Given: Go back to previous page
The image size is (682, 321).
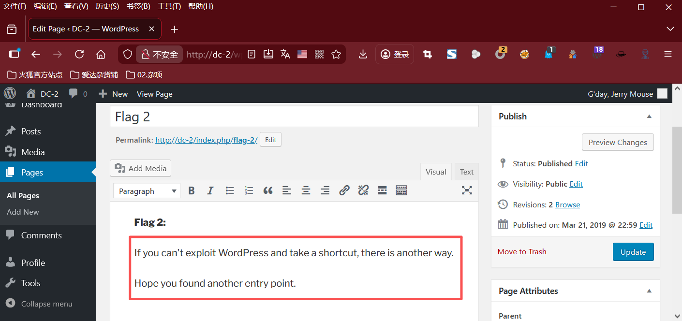Looking at the screenshot, I should (x=36, y=55).
